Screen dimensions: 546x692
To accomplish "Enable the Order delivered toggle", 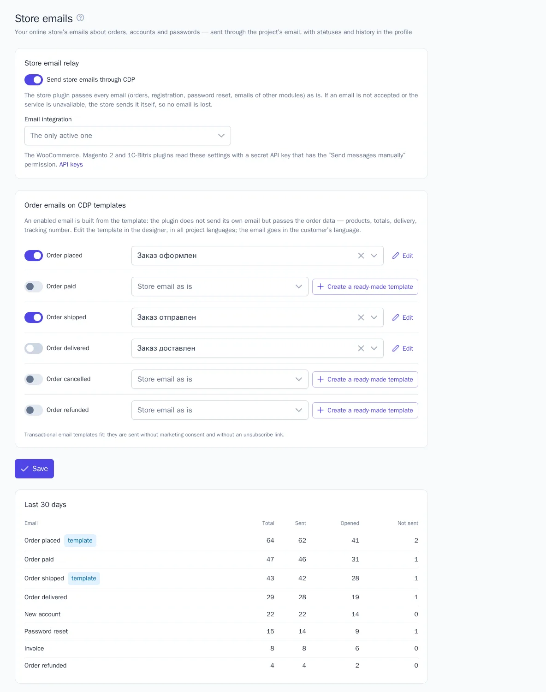I will [x=34, y=348].
